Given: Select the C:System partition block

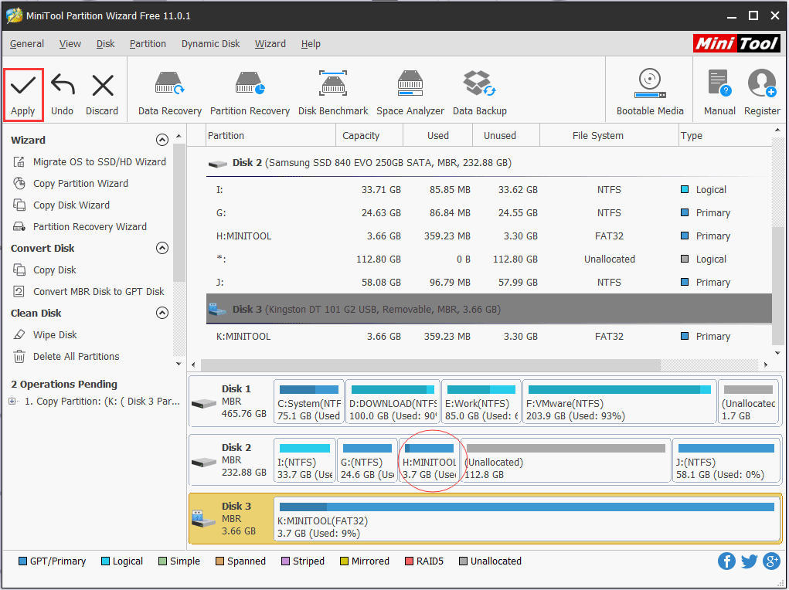Looking at the screenshot, I should (309, 402).
